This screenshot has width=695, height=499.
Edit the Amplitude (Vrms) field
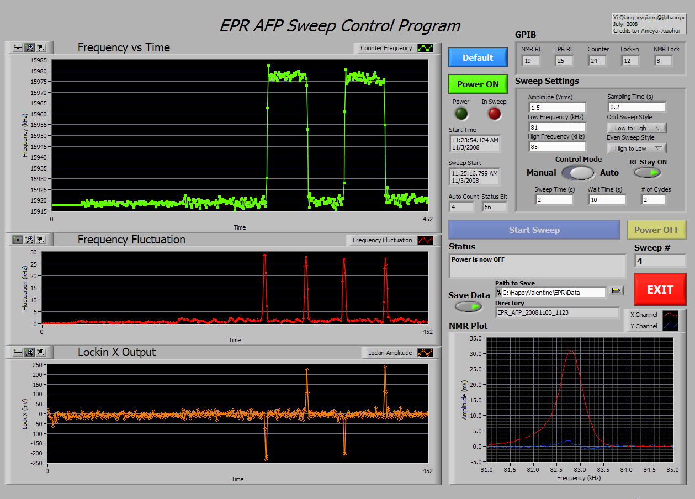[x=556, y=107]
